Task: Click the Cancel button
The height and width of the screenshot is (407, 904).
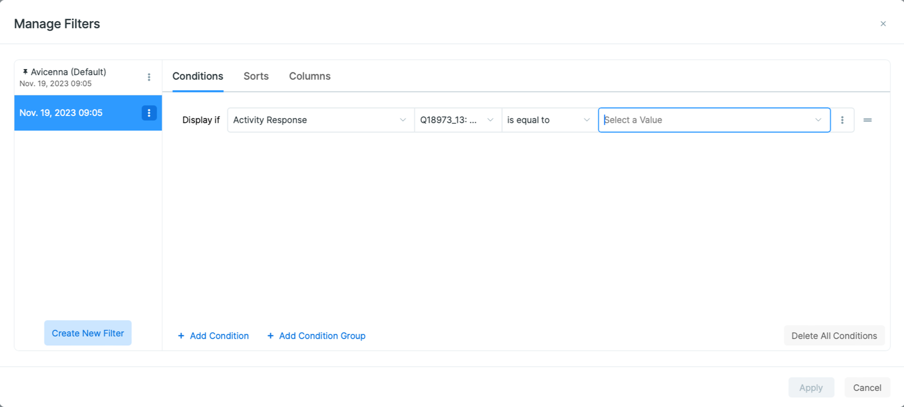Action: (867, 388)
